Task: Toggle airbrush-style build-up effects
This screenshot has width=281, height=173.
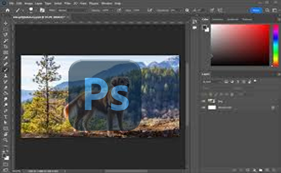Action: click(150, 10)
